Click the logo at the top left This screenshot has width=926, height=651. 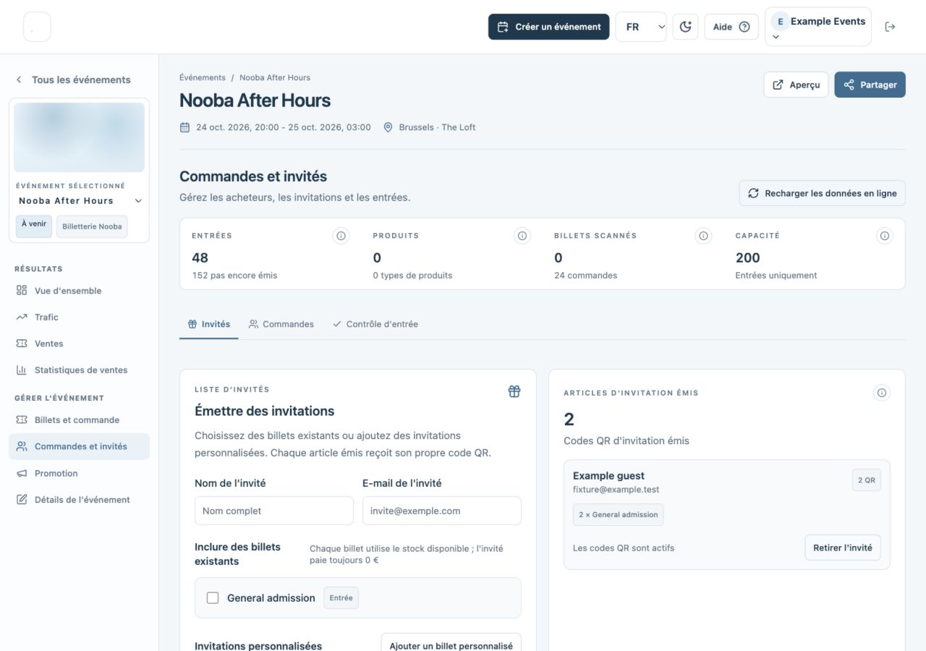coord(37,27)
